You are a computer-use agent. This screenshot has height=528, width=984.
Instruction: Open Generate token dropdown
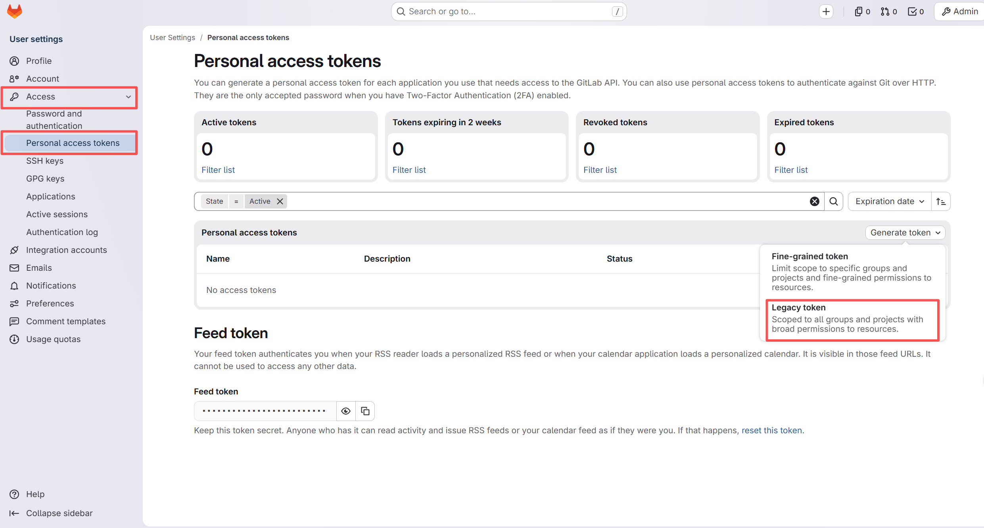(x=905, y=233)
